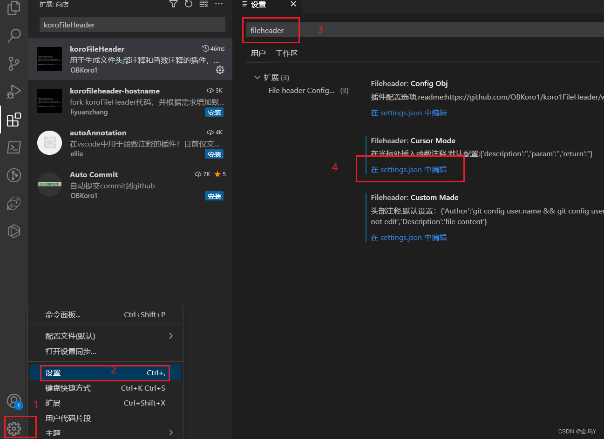Install the autoAnnotation extension

tap(214, 154)
